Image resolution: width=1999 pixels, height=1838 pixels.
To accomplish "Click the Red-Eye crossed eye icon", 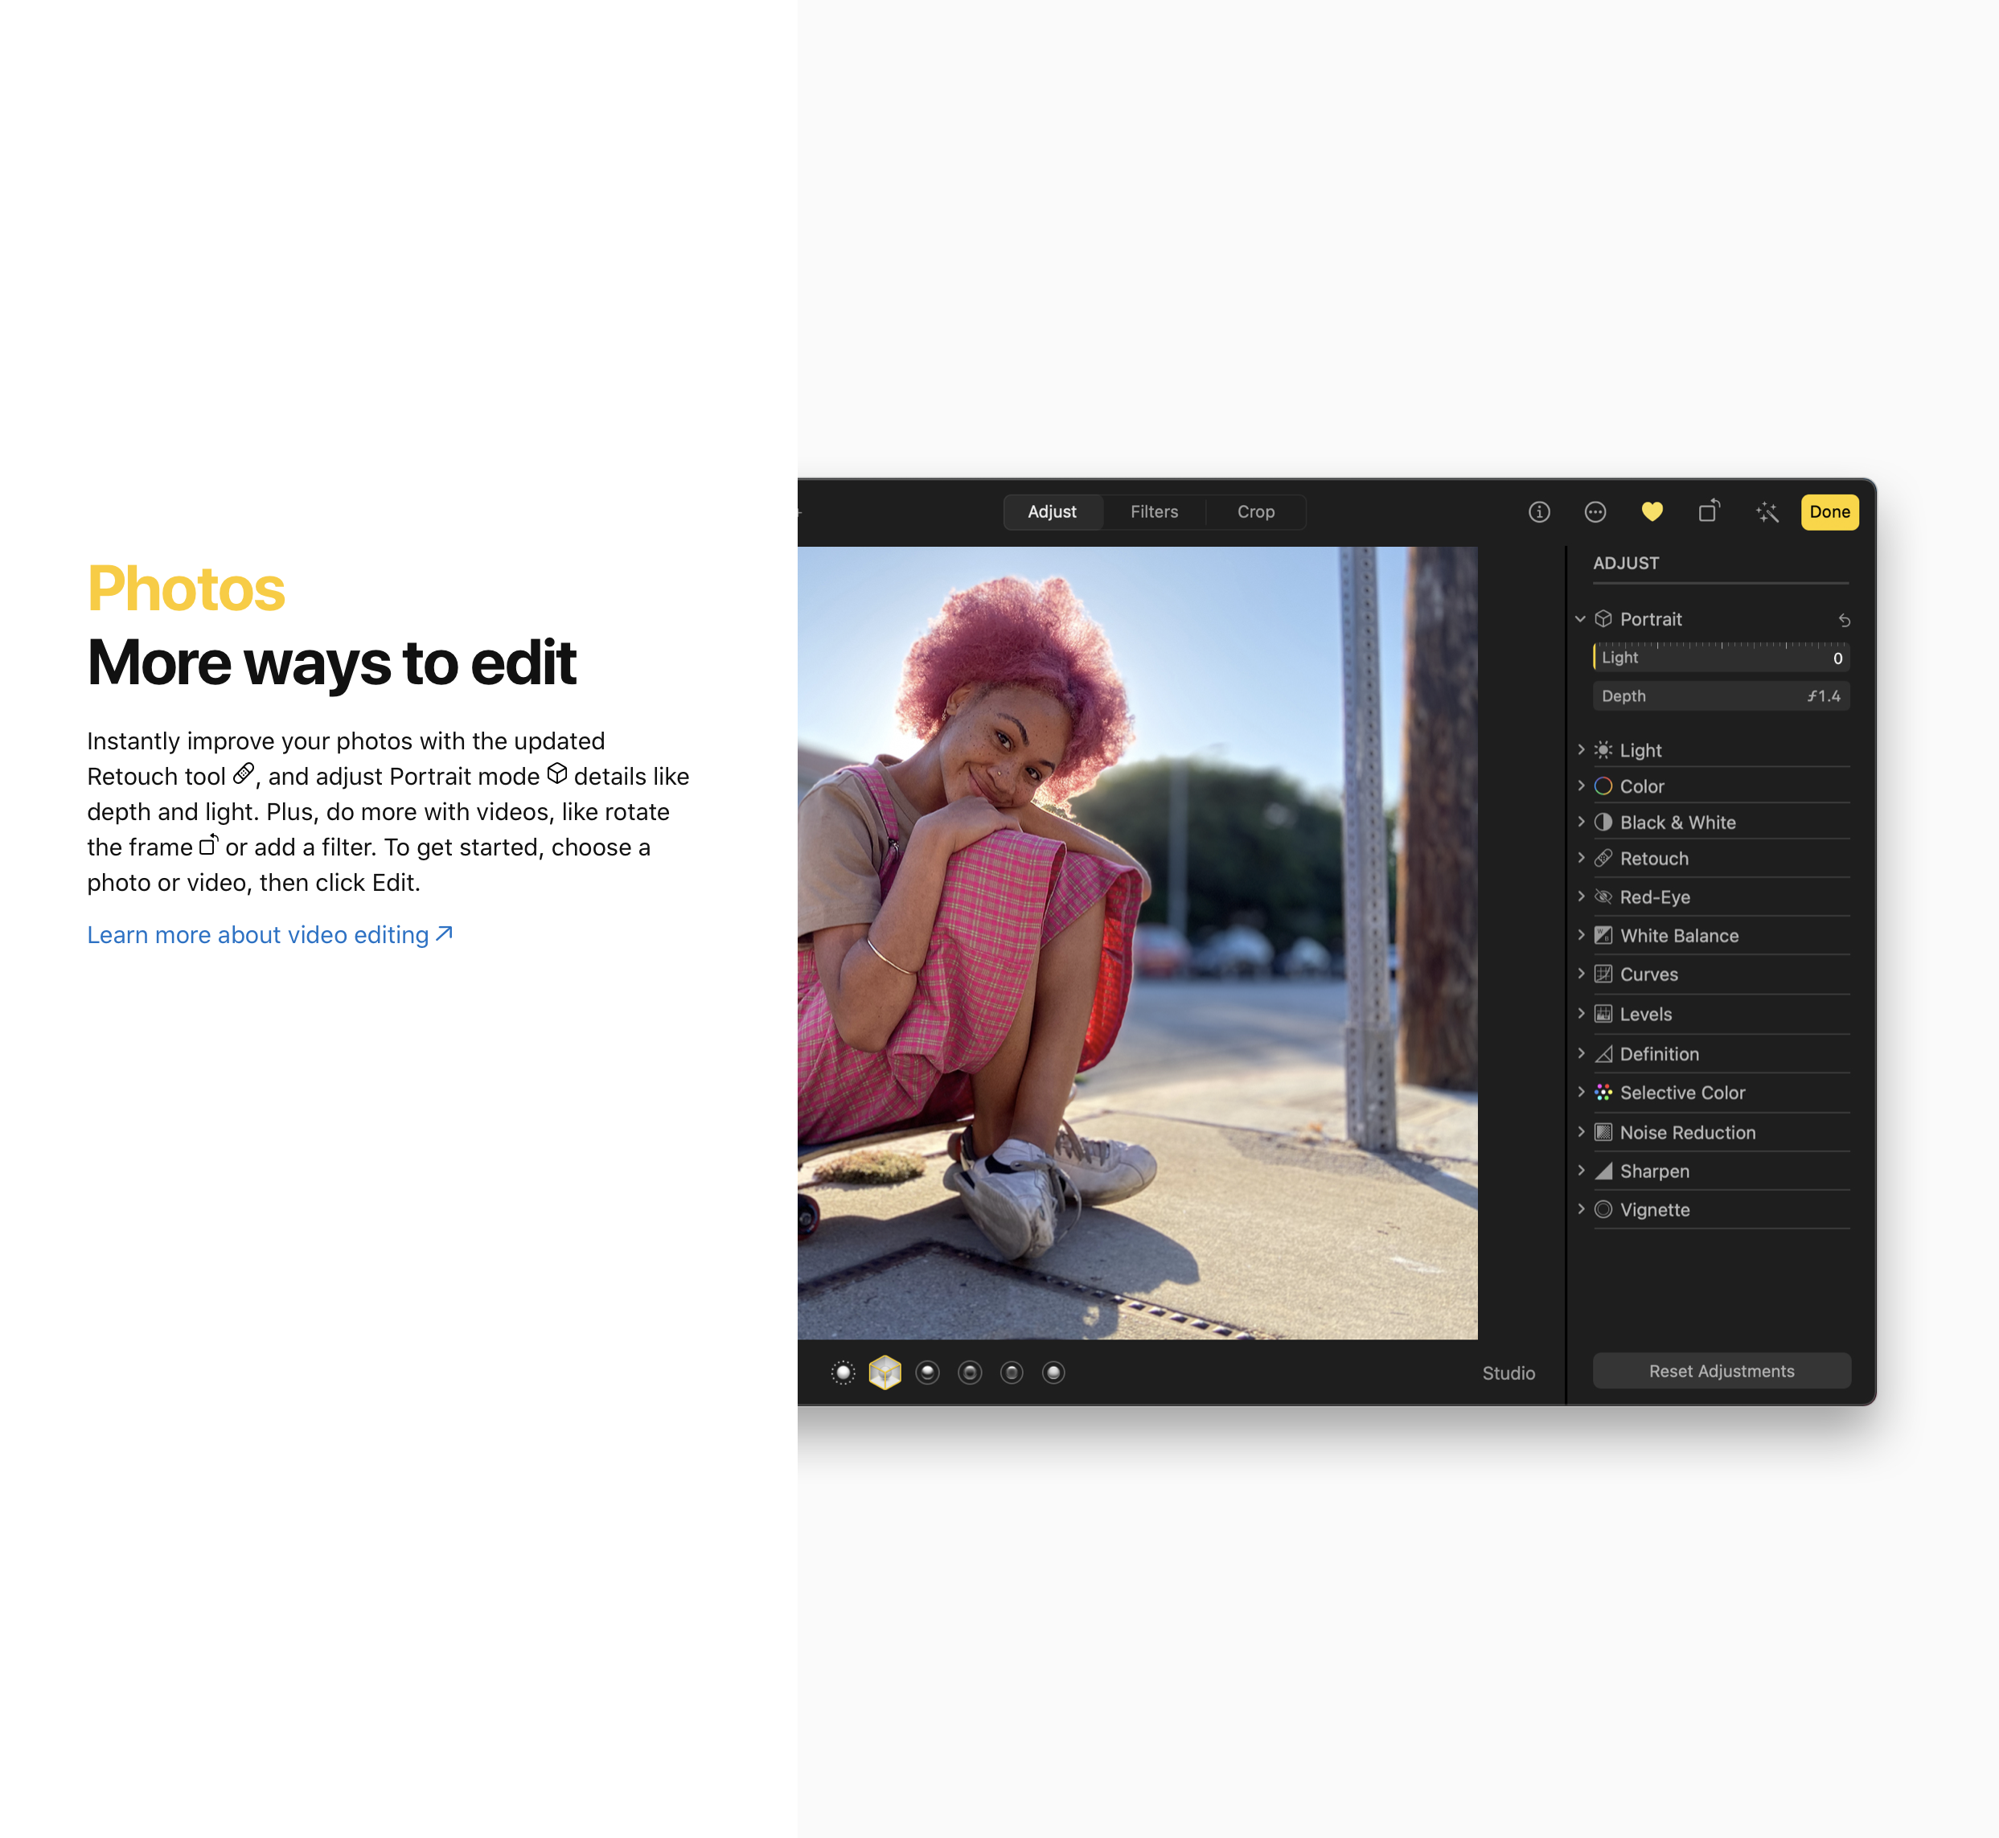I will pos(1603,896).
